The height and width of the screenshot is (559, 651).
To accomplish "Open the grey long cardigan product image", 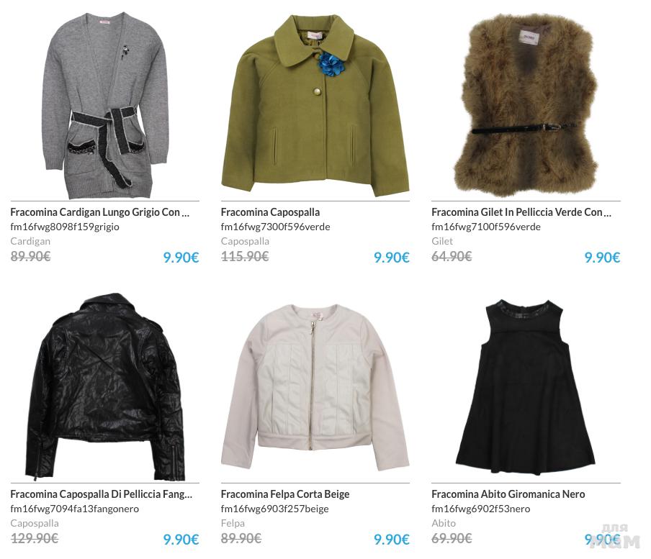I will [x=105, y=106].
